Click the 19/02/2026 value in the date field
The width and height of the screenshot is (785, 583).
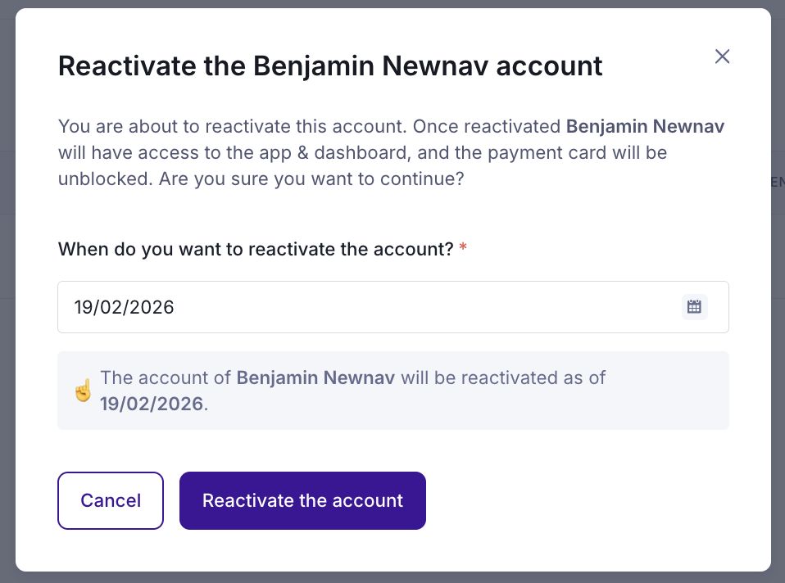pos(125,308)
